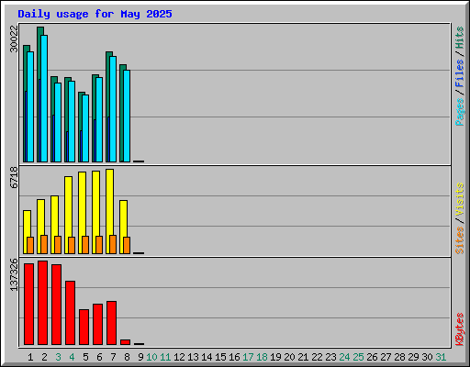Click the 30022 hits axis value

click(x=14, y=39)
